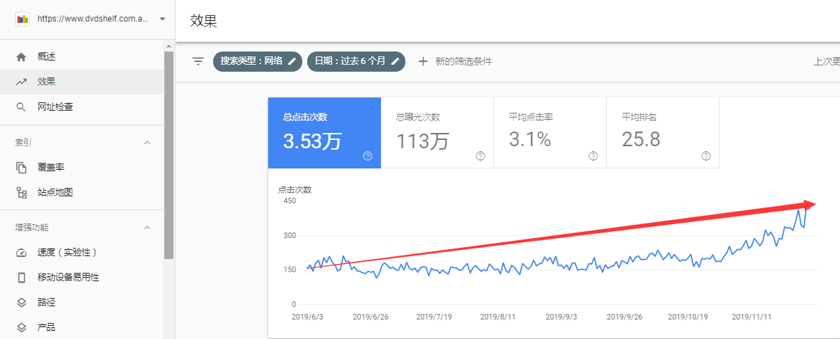Click help icon on 总点击次数 card
This screenshot has height=339, width=840.
pyautogui.click(x=368, y=156)
